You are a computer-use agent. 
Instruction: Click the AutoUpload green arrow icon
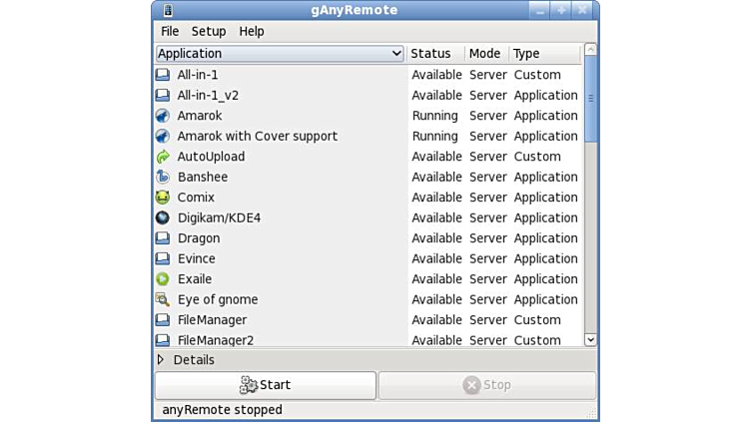[163, 157]
